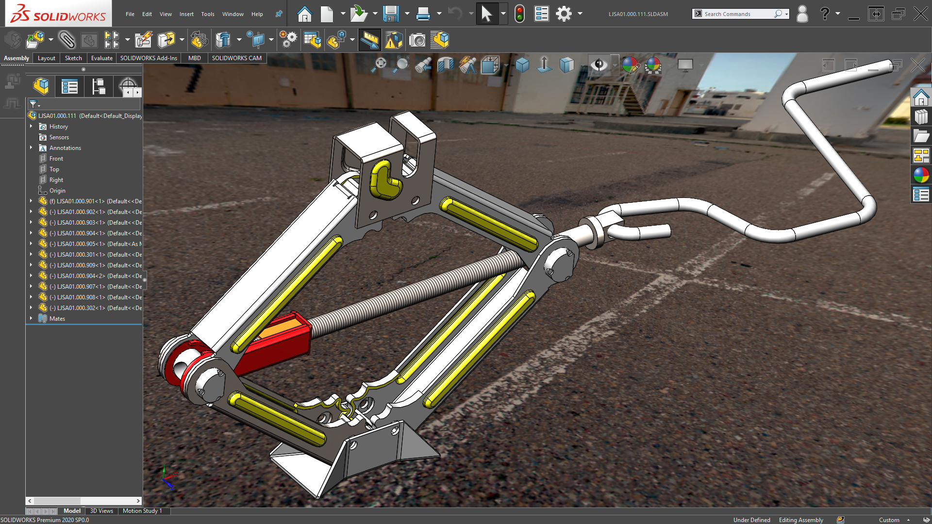Take a snapshot with camera icon
The image size is (932, 524).
(x=417, y=40)
